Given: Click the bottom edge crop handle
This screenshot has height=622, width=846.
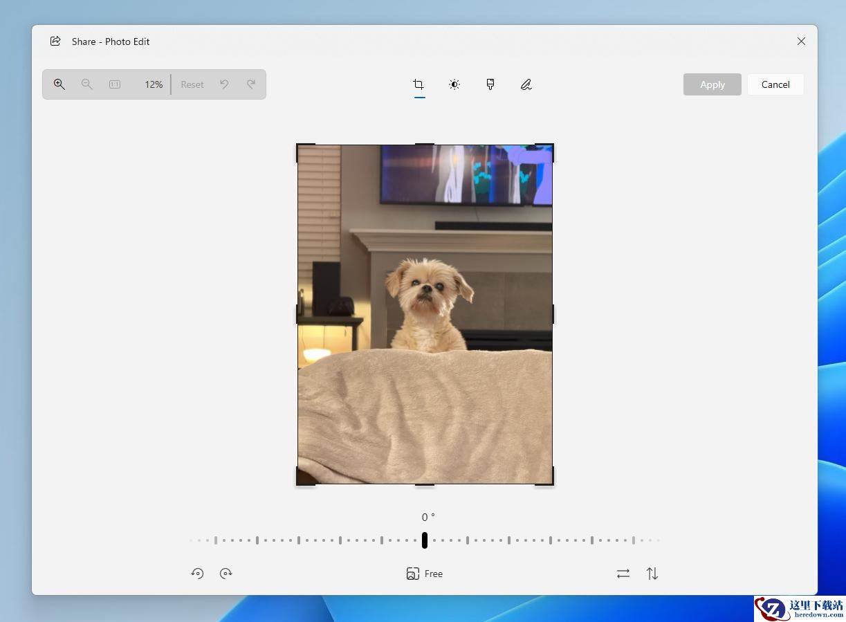Looking at the screenshot, I should click(425, 484).
